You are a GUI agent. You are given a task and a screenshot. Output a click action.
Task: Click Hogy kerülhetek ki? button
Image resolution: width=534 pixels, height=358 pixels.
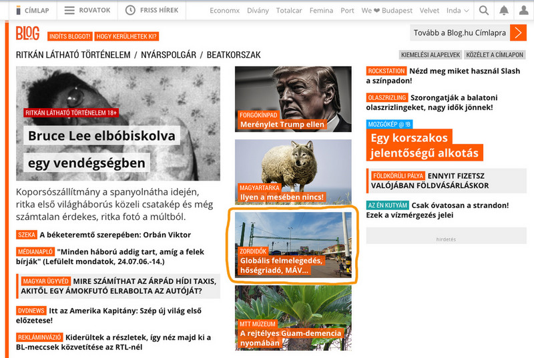click(126, 37)
